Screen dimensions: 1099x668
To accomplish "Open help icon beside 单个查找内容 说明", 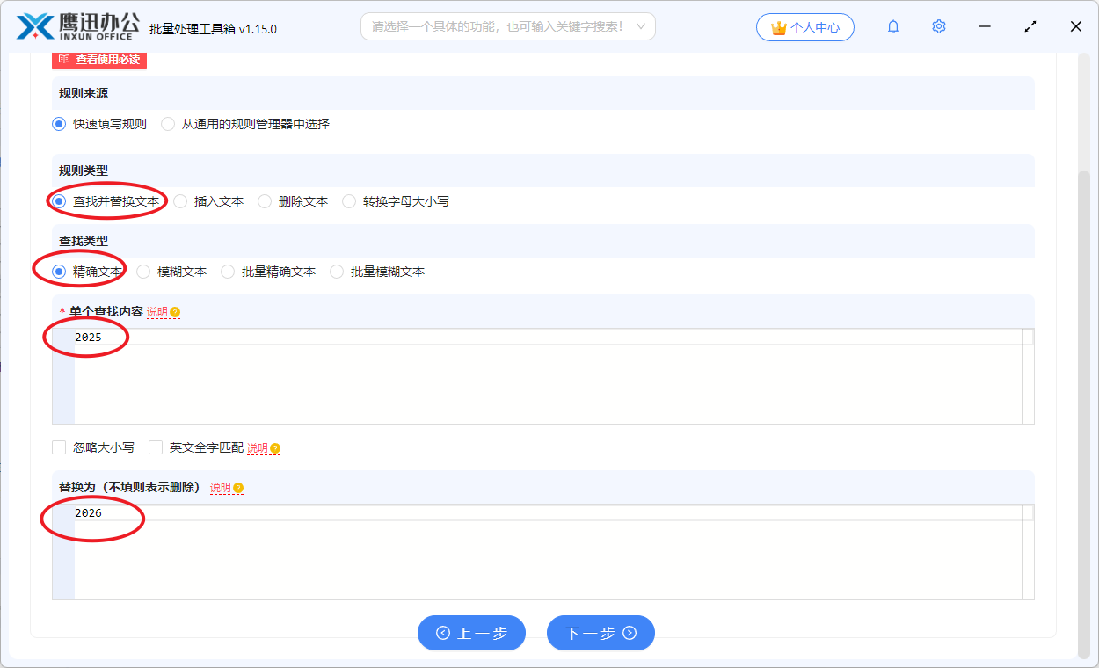I will point(176,311).
